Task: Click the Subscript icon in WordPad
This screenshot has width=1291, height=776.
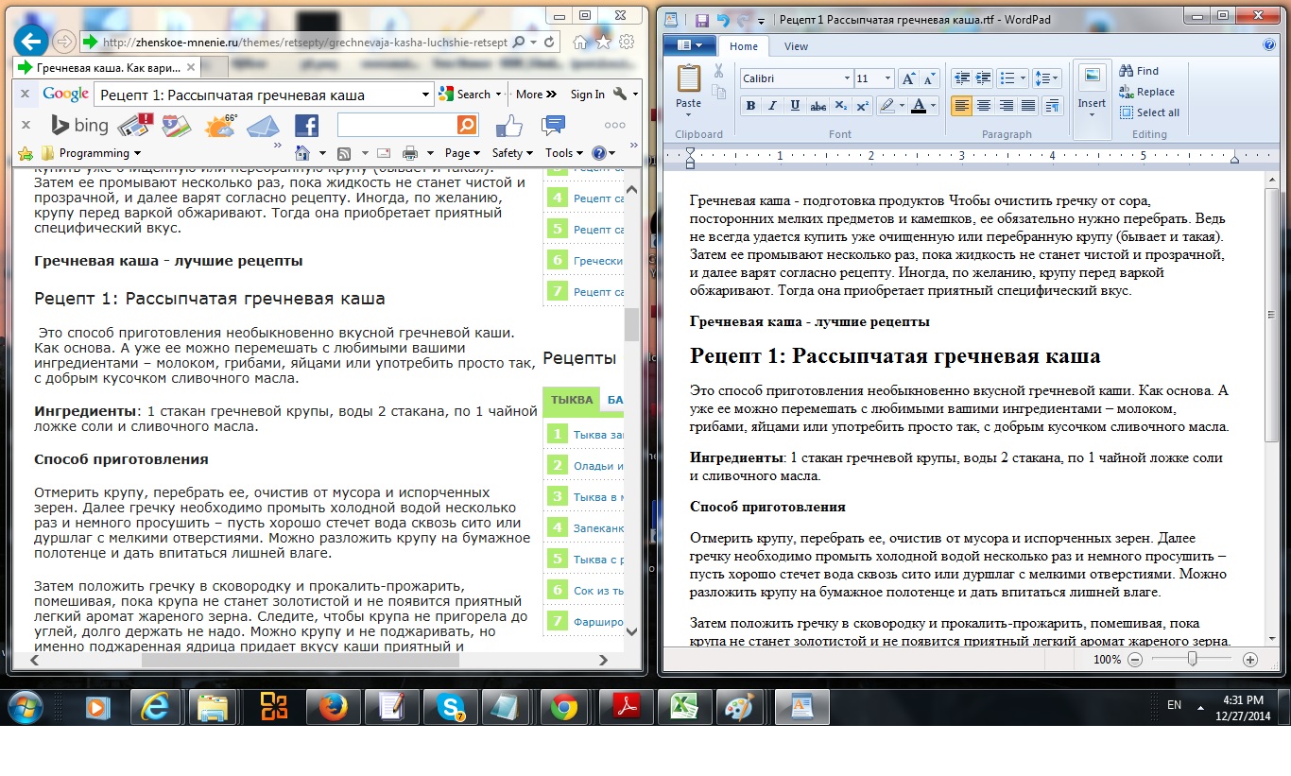Action: (x=841, y=106)
